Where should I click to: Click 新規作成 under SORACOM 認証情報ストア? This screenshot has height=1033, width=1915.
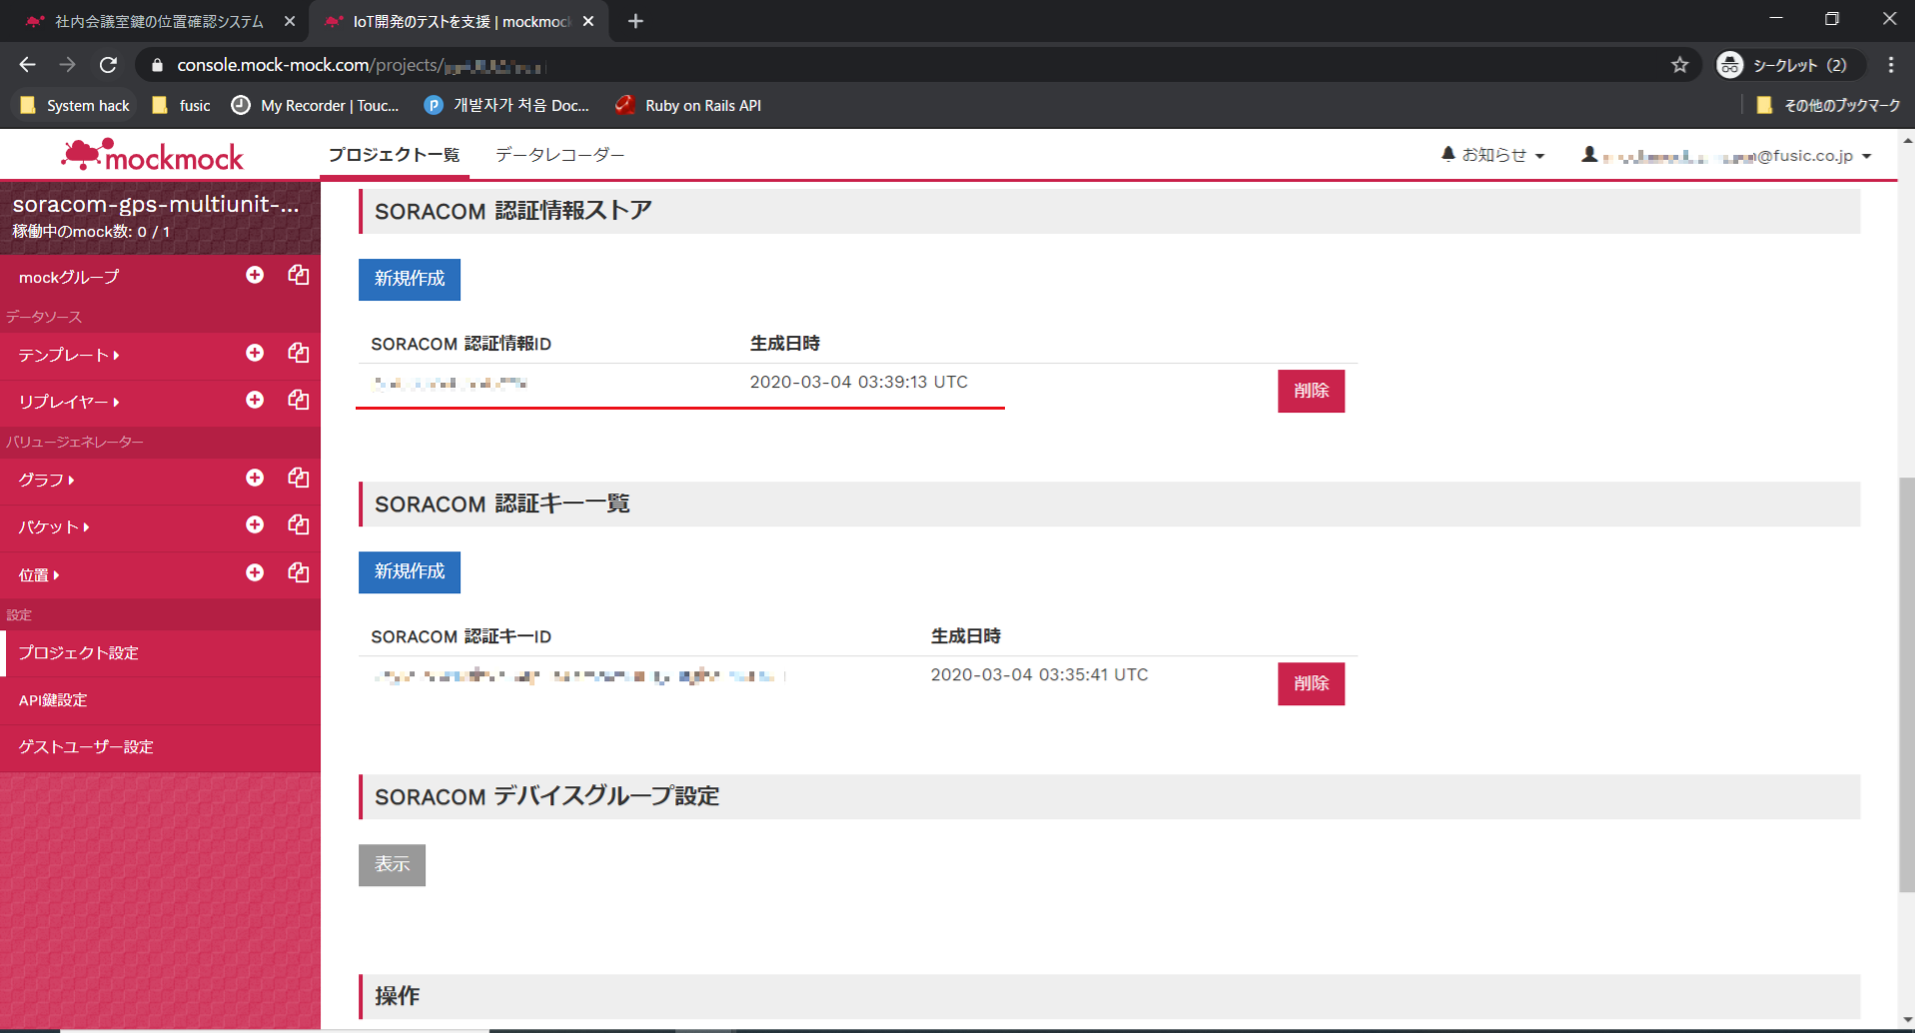pos(409,279)
